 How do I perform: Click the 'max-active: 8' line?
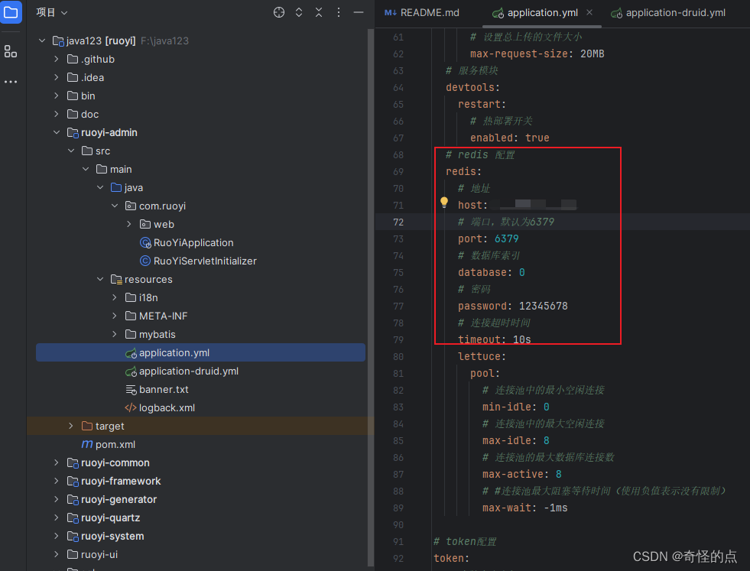click(522, 475)
